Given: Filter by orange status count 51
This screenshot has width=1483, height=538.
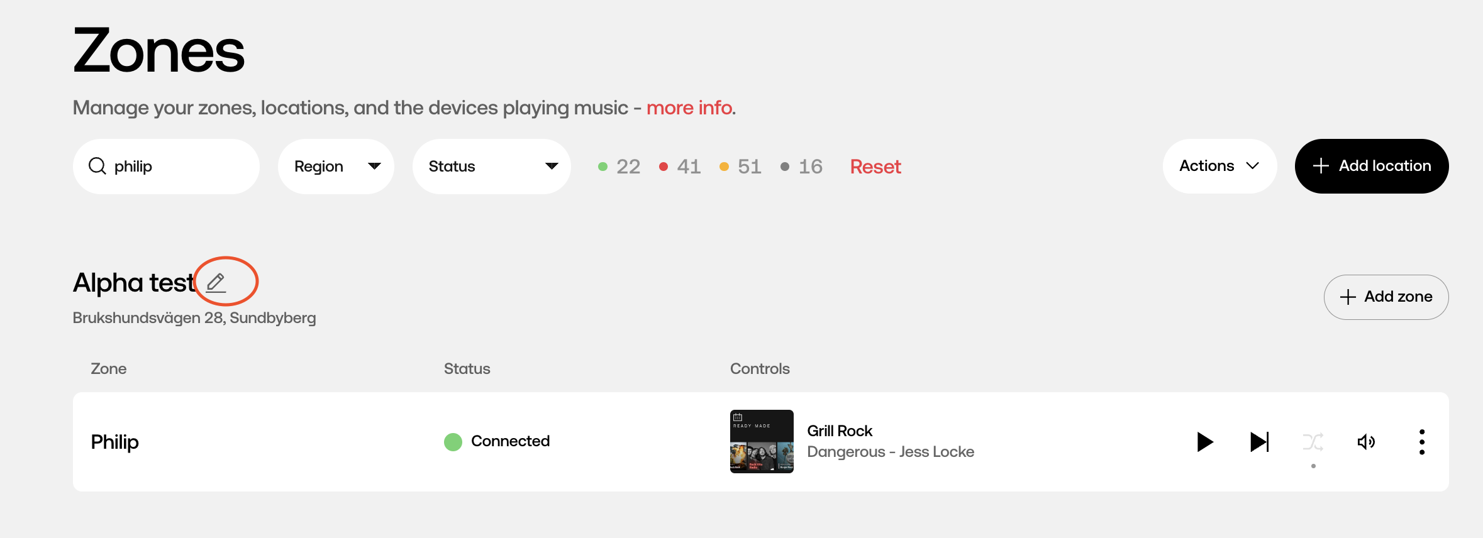Looking at the screenshot, I should coord(740,167).
